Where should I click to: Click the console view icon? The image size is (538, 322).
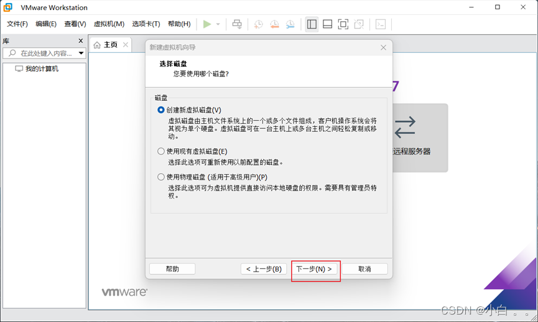[x=381, y=24]
